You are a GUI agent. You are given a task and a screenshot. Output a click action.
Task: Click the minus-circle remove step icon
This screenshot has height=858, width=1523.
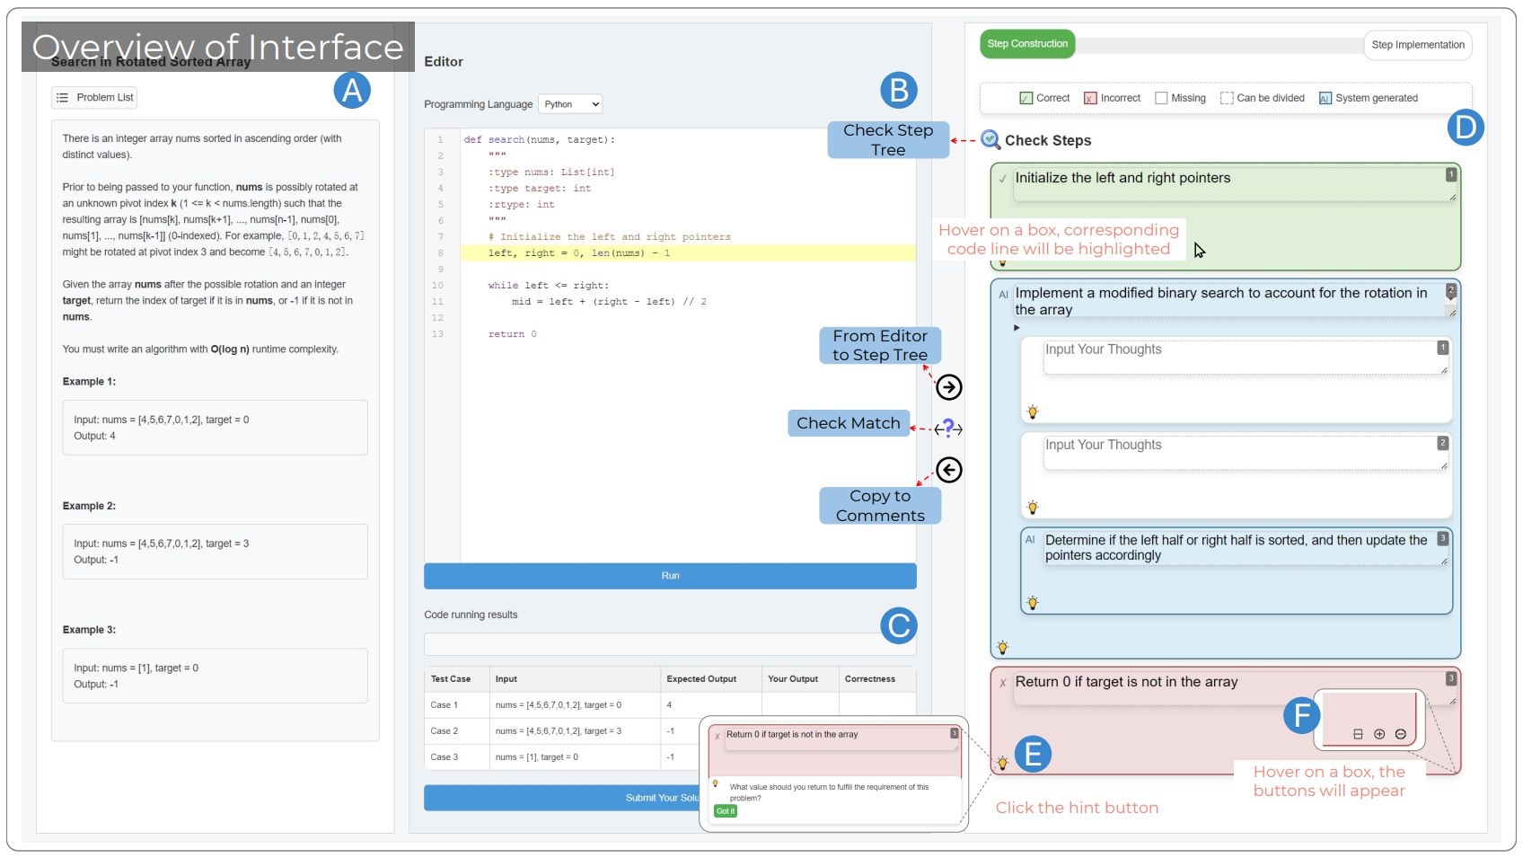[1400, 734]
